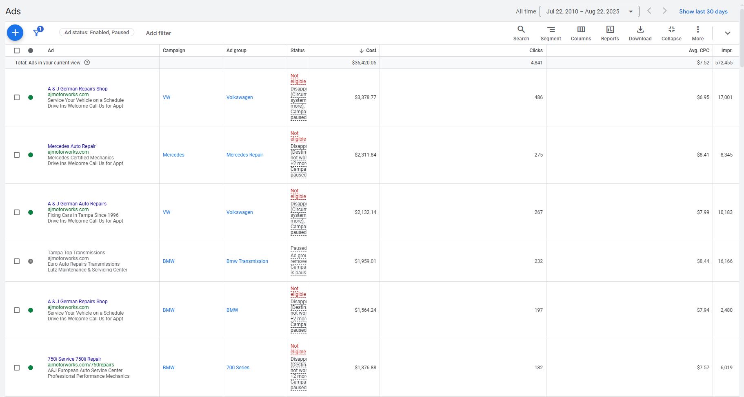Click the $8.44 Avg. CPC value
The height and width of the screenshot is (397, 744).
click(703, 261)
